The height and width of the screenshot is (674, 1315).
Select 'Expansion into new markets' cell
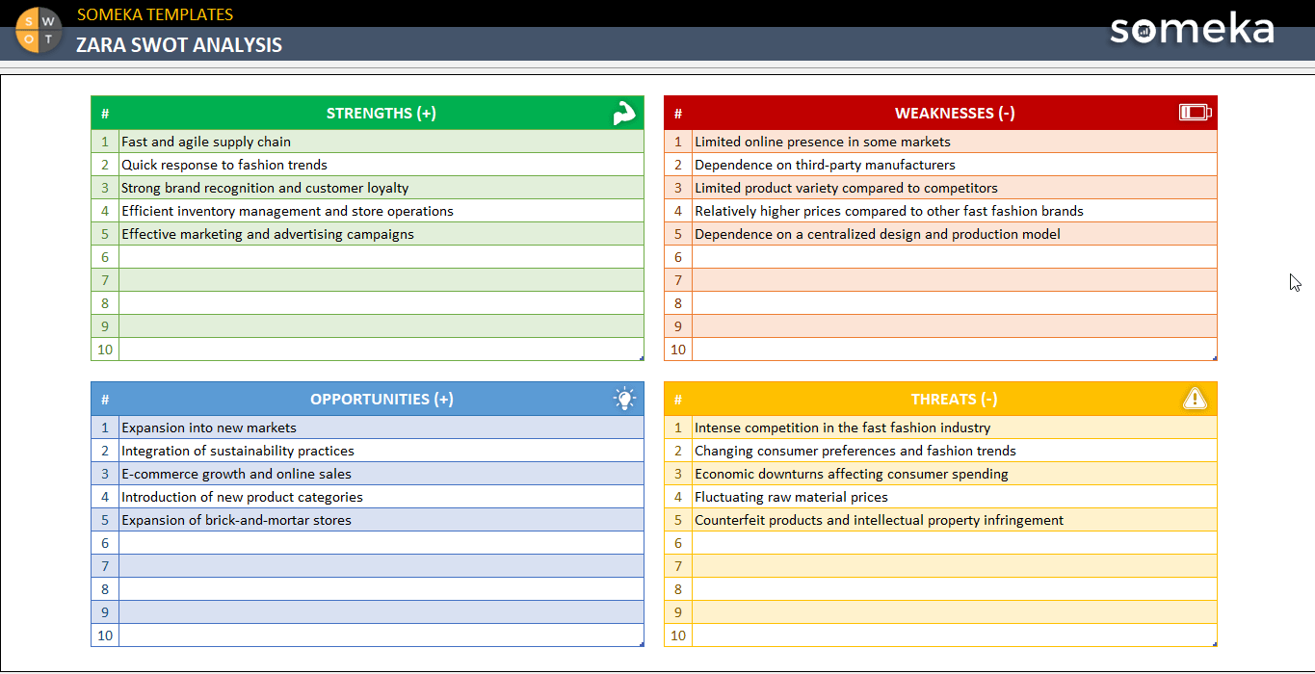click(381, 428)
